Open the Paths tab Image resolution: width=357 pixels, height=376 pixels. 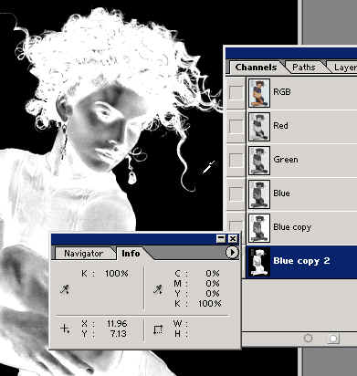pos(304,68)
